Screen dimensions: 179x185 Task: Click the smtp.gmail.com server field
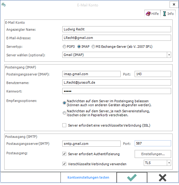pyautogui.click(x=91, y=144)
